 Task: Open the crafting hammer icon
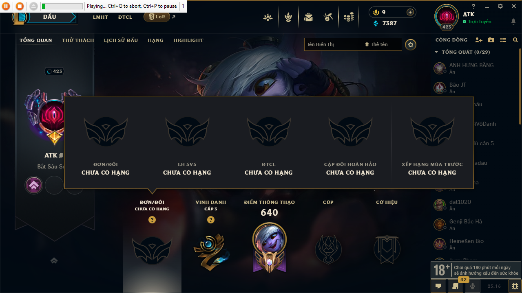pos(328,17)
